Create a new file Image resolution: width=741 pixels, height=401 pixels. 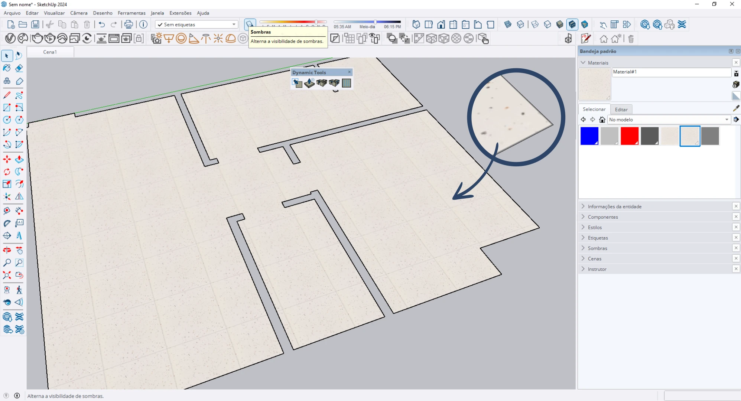[11, 25]
